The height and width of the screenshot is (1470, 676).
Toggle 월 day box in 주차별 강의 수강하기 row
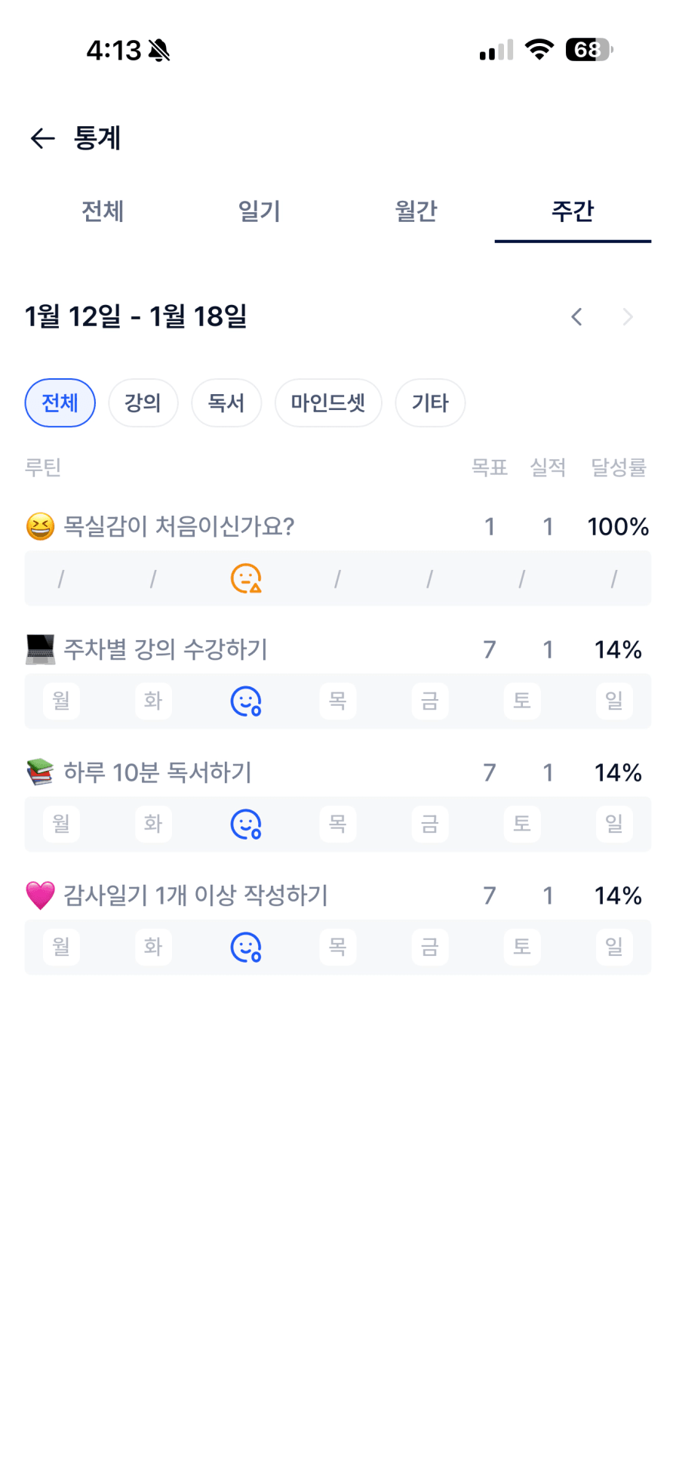tap(61, 701)
